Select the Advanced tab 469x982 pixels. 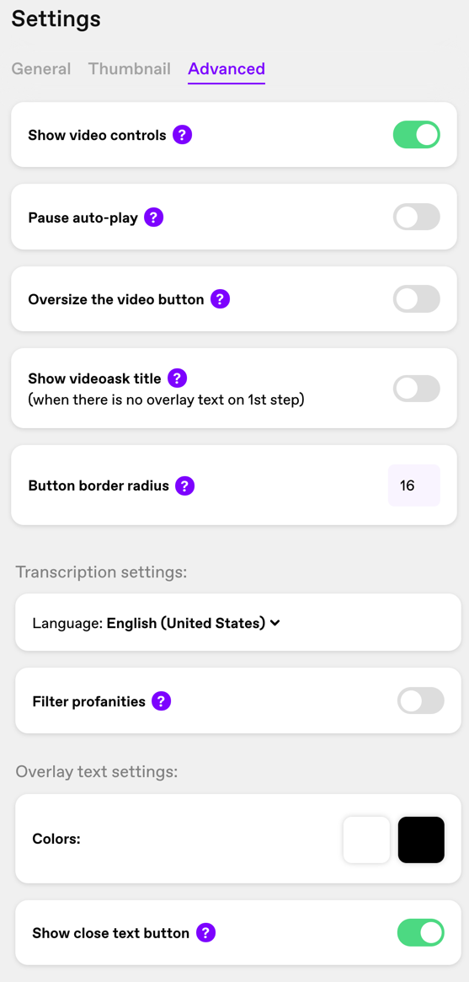point(227,69)
